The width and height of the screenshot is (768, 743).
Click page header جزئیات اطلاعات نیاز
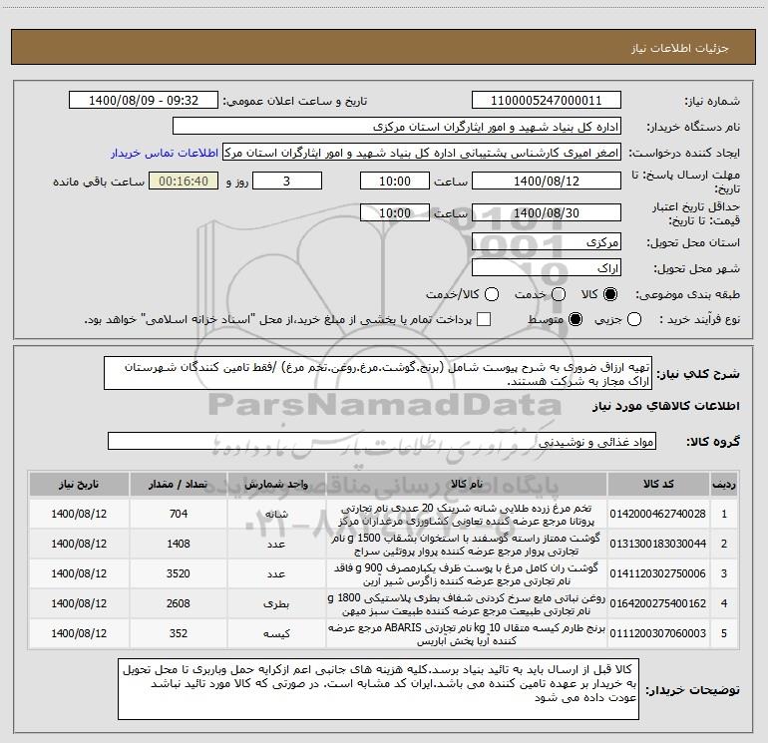pyautogui.click(x=679, y=48)
